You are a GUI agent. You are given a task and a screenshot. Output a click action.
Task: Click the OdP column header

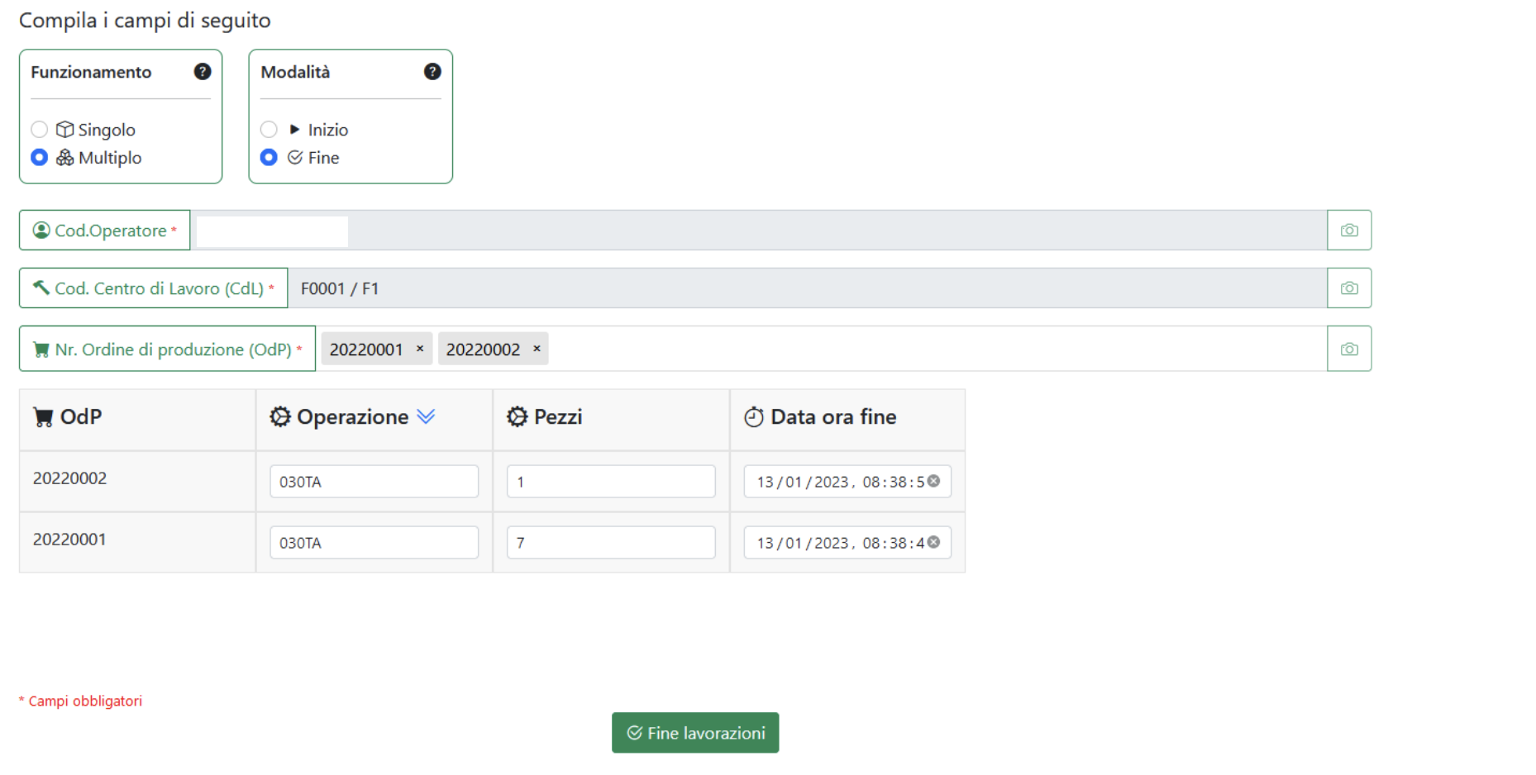coord(137,420)
